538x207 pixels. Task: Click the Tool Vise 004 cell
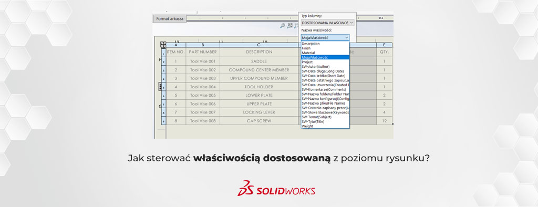click(203, 87)
